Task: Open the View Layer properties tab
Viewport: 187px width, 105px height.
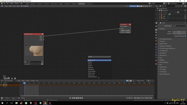Action: click(x=156, y=35)
